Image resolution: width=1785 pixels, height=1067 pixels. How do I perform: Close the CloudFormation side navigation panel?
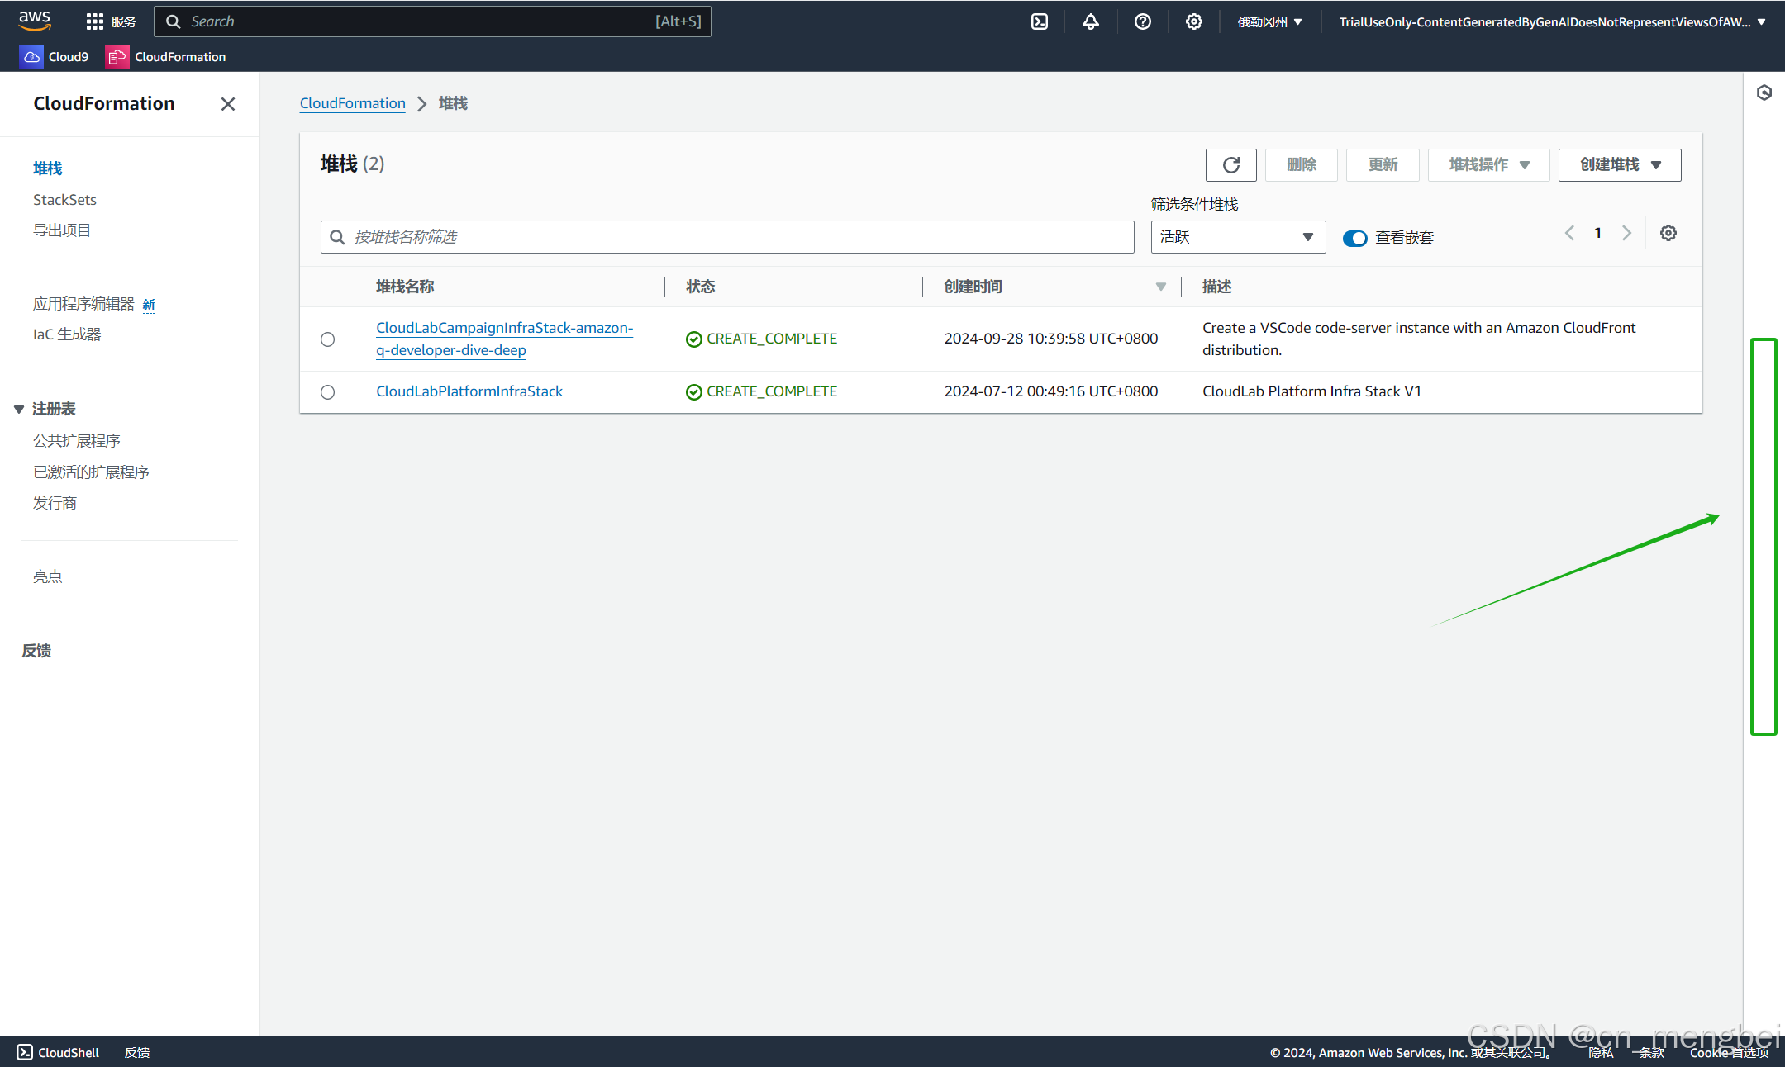(x=228, y=104)
